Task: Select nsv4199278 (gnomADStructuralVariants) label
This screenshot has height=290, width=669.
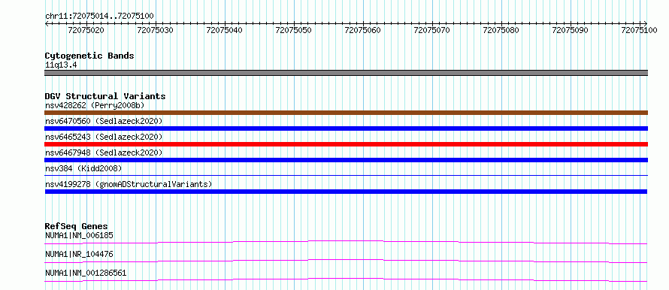Action: click(129, 184)
